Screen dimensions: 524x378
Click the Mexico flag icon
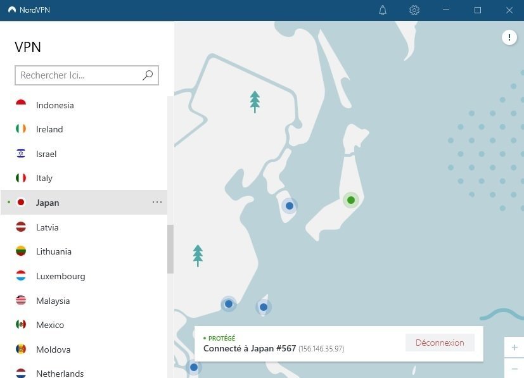[x=21, y=325]
